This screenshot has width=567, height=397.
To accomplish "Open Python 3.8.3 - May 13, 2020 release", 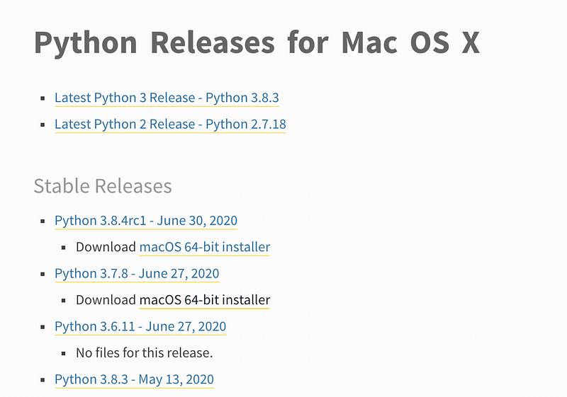I will 134,380.
